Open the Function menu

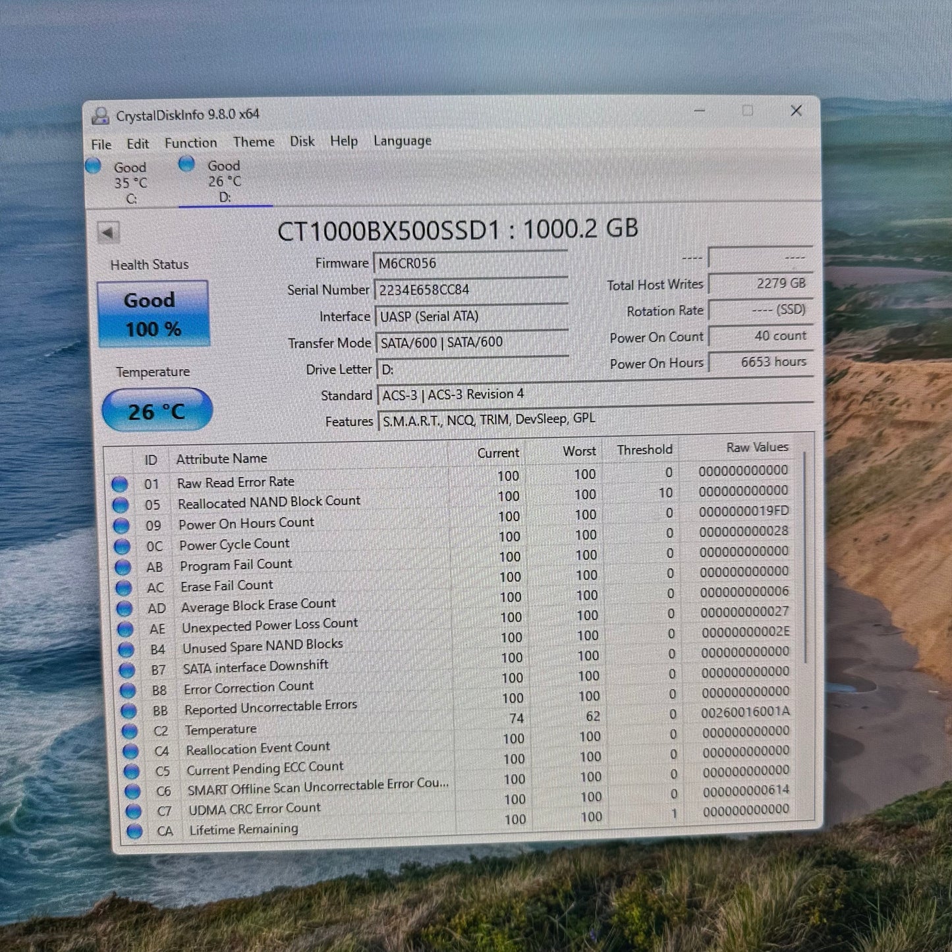[190, 142]
